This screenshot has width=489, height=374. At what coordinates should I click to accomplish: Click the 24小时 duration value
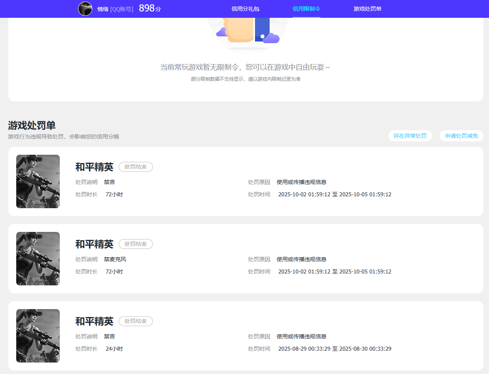coord(114,349)
